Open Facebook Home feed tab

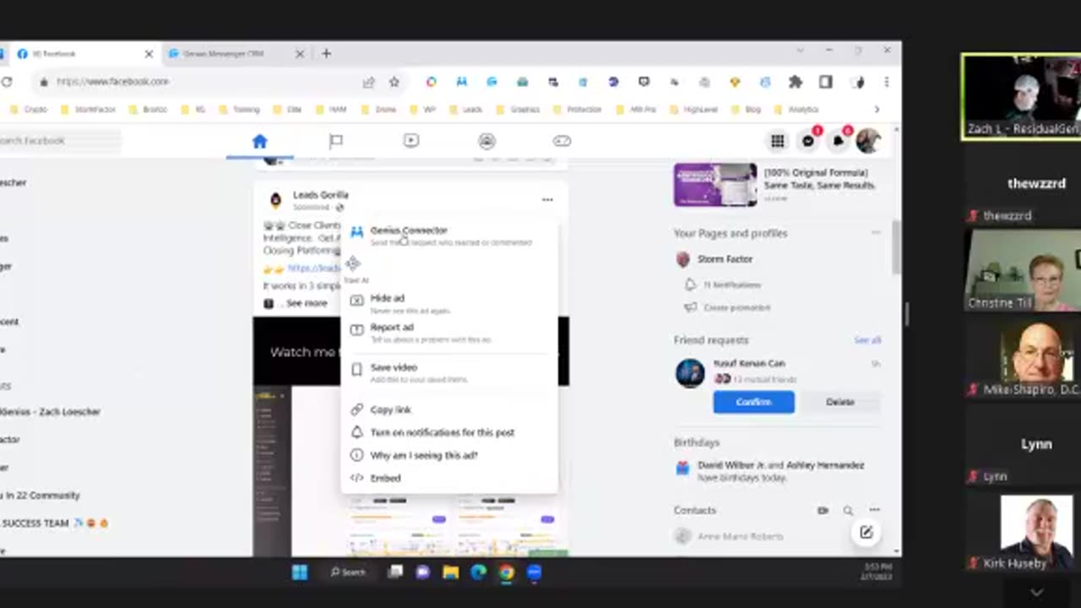point(259,141)
